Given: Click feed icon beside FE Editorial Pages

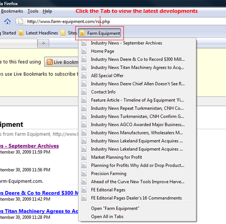Looking at the screenshot, I should tap(84, 190).
